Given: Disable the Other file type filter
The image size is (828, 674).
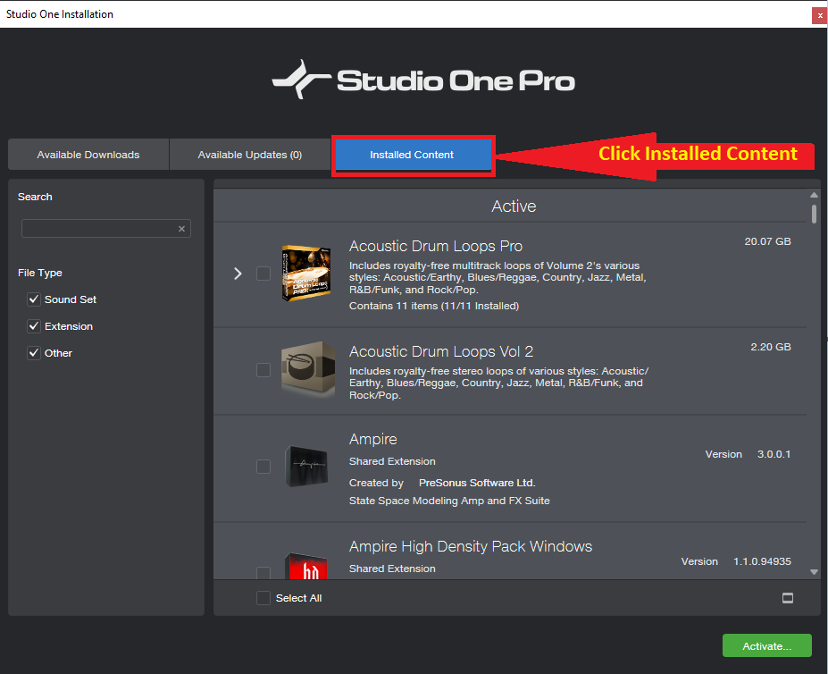Looking at the screenshot, I should 34,353.
